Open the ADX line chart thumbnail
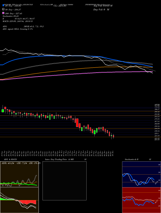This screenshot has height=213, width=161. click(x=19, y=174)
